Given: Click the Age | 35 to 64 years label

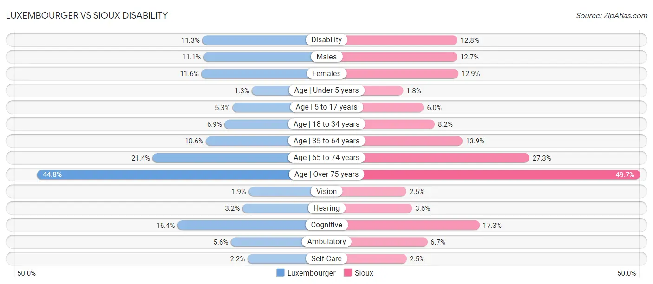Looking at the screenshot, I should pyautogui.click(x=326, y=141).
